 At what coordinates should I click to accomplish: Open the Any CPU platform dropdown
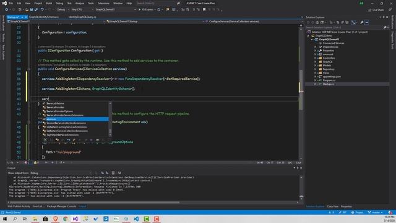point(82,10)
